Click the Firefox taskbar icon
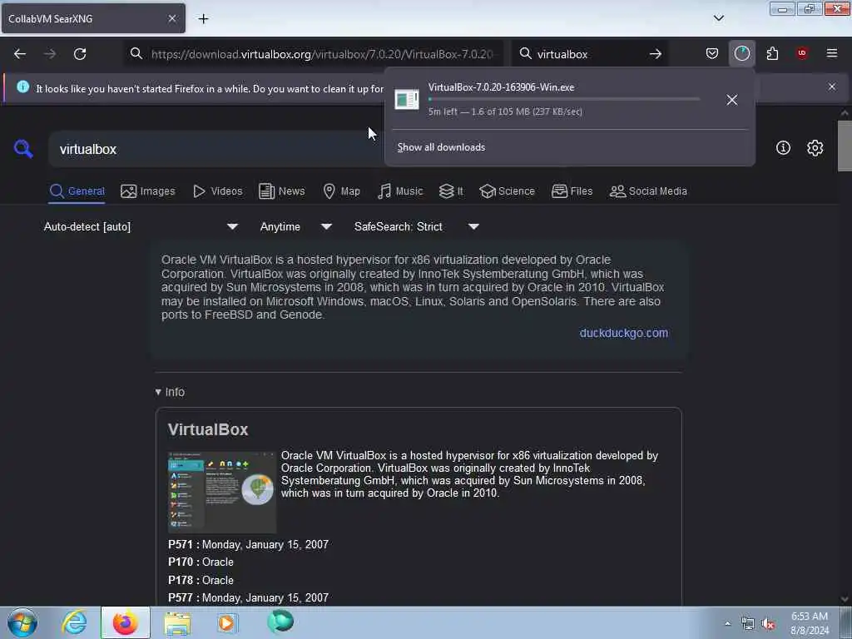The height and width of the screenshot is (639, 852). (126, 622)
